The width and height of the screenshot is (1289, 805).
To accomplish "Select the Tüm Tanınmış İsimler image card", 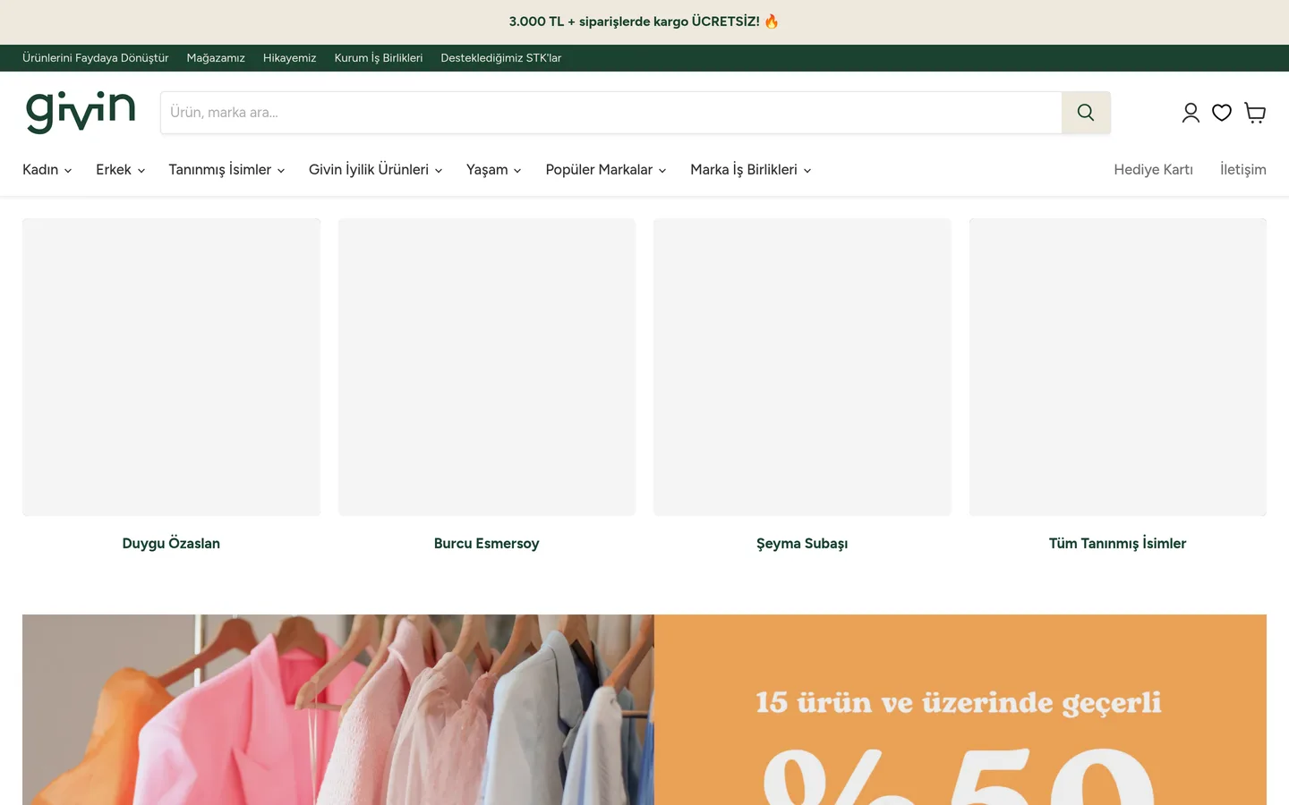I will (x=1118, y=367).
